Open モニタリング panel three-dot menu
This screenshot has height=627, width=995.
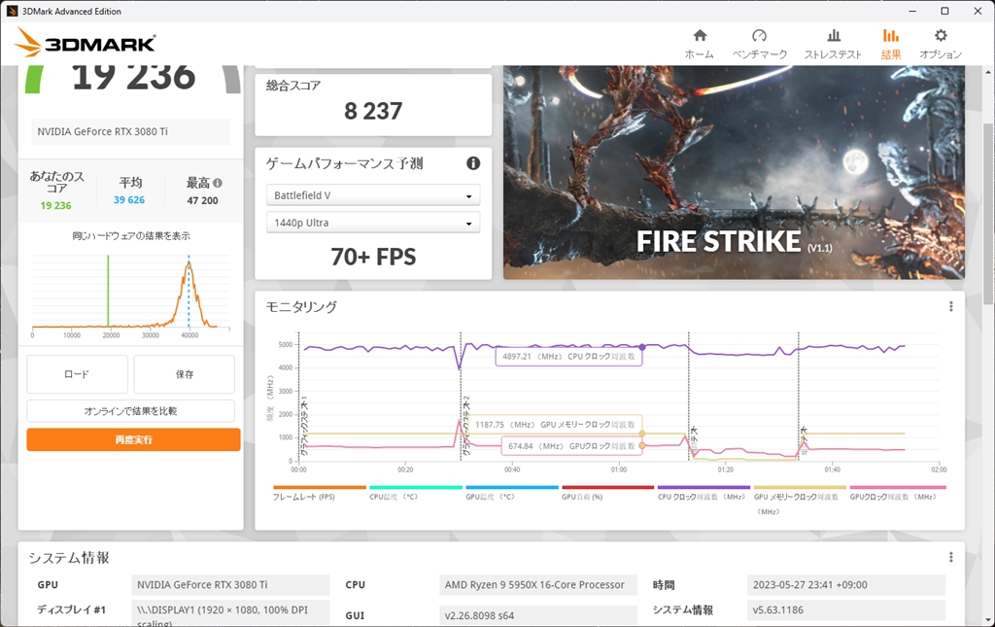[x=950, y=306]
